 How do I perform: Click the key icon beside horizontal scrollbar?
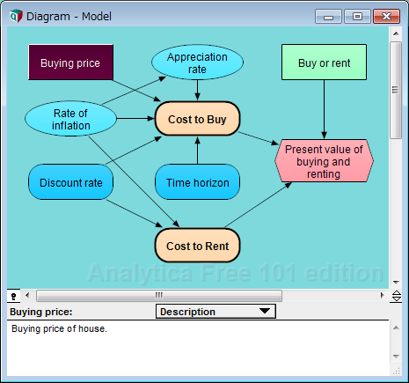click(x=13, y=296)
